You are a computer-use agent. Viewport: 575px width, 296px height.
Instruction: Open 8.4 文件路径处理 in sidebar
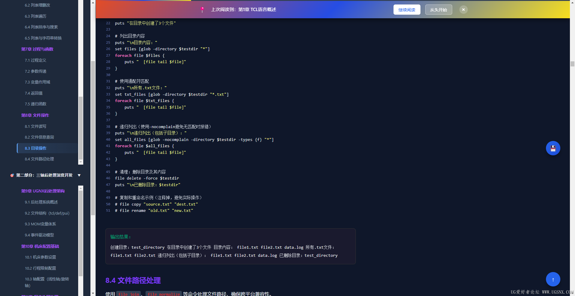point(39,159)
